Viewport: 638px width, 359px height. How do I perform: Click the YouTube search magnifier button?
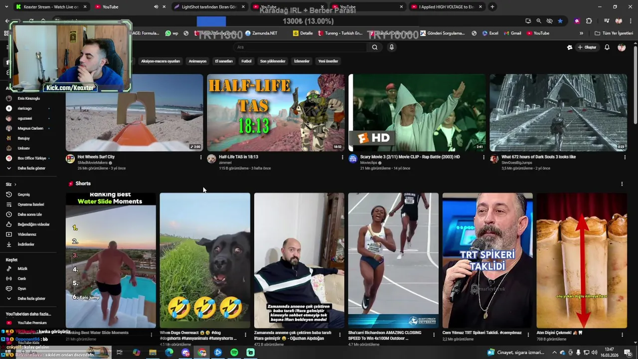point(375,47)
